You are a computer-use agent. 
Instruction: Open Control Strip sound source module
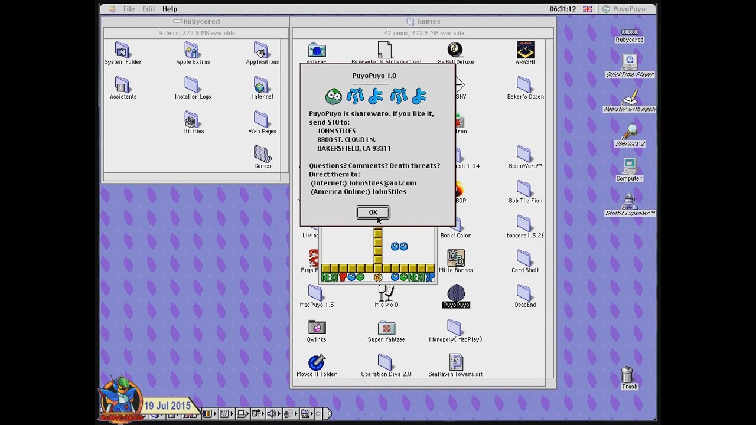pyautogui.click(x=290, y=414)
